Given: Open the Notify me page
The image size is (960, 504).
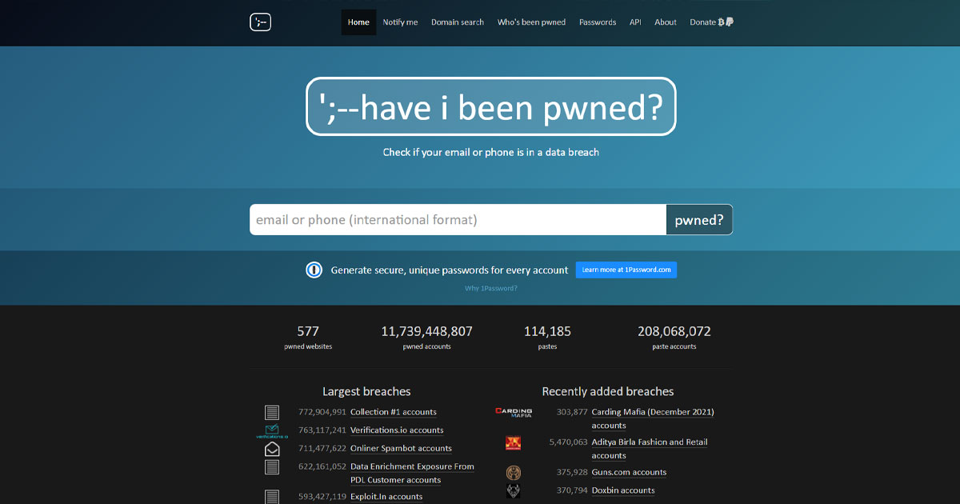Looking at the screenshot, I should click(x=400, y=22).
